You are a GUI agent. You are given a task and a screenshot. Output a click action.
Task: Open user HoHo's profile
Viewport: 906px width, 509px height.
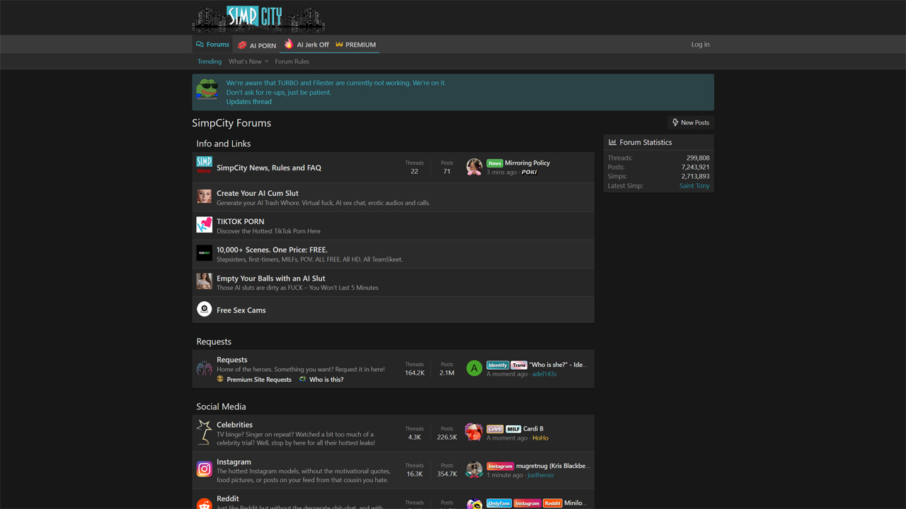coord(540,438)
